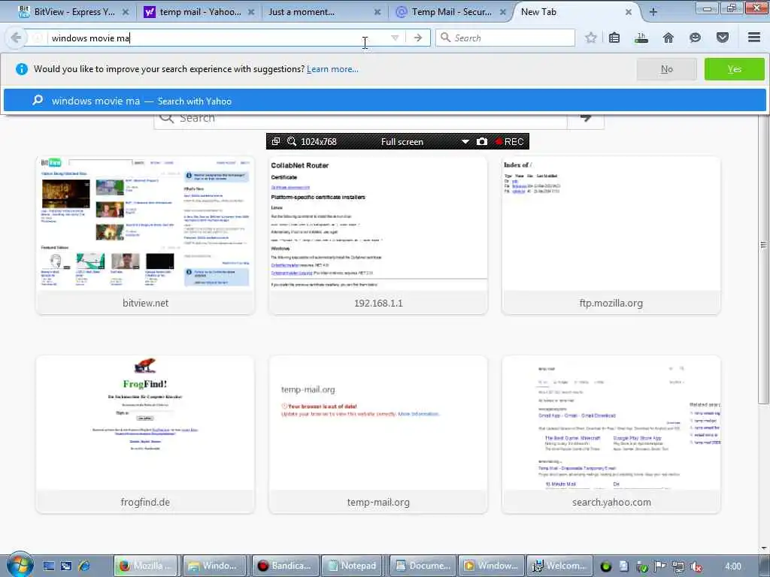Open the Firefox hamburger menu

[754, 38]
